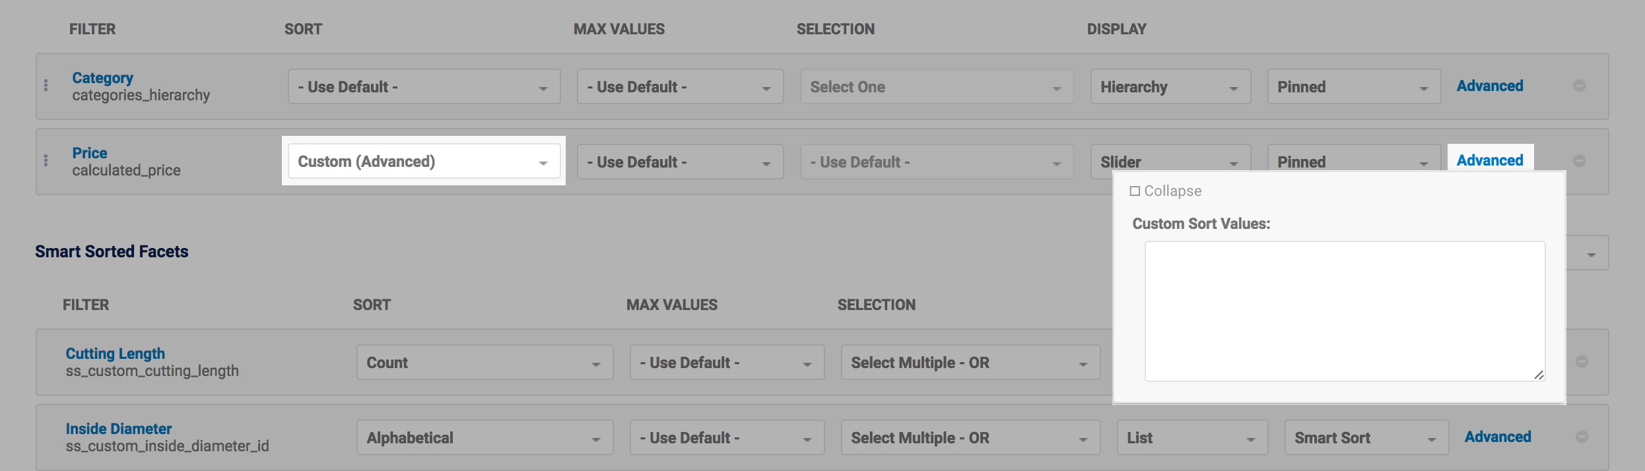Open Advanced settings for Category
The width and height of the screenshot is (1645, 471).
(x=1490, y=86)
